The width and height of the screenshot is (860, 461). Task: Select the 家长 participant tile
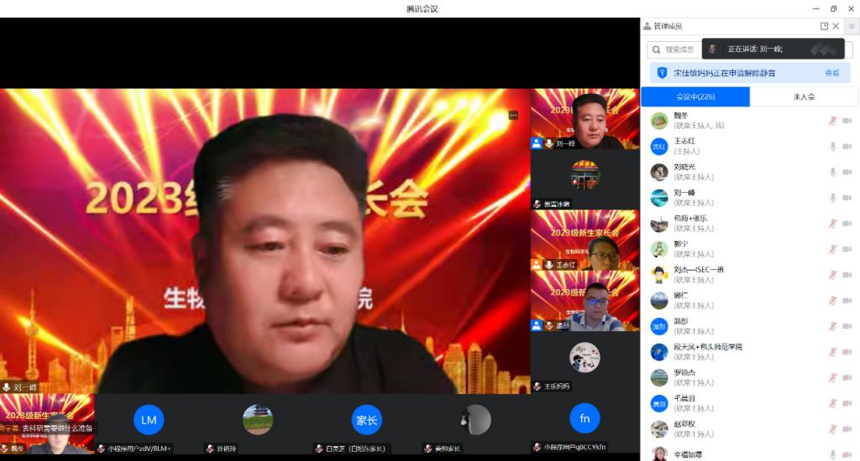366,424
